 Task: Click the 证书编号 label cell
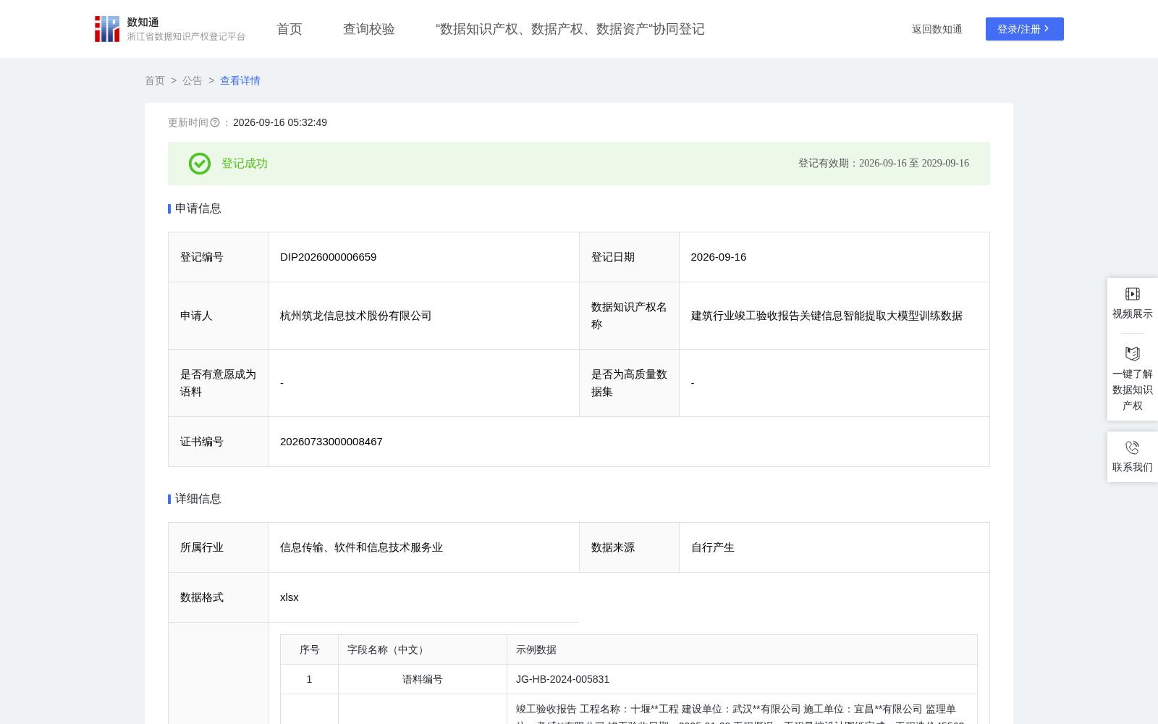point(219,442)
